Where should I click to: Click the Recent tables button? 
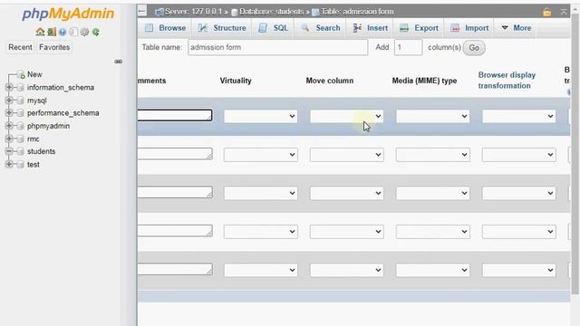point(20,47)
